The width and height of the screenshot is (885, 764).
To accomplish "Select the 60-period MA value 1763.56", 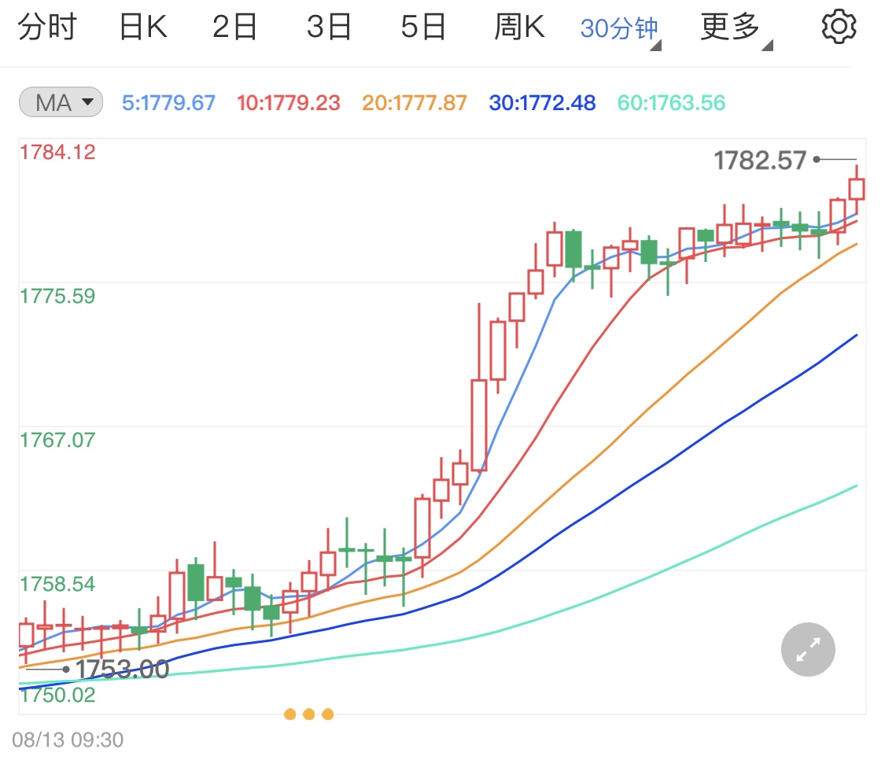I will [669, 101].
